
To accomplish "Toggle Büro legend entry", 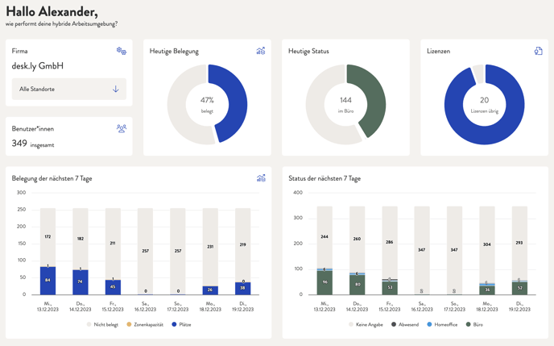I will 474,324.
